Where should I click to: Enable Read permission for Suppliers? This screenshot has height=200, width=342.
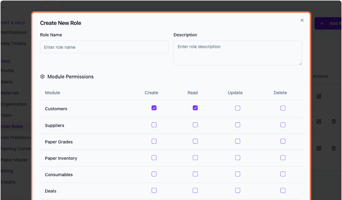195,125
